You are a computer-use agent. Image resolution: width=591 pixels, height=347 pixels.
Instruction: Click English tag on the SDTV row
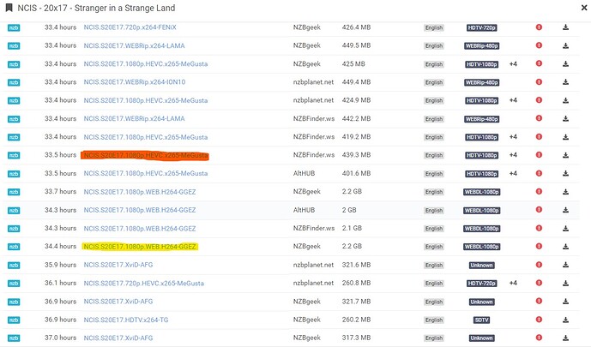pyautogui.click(x=434, y=320)
